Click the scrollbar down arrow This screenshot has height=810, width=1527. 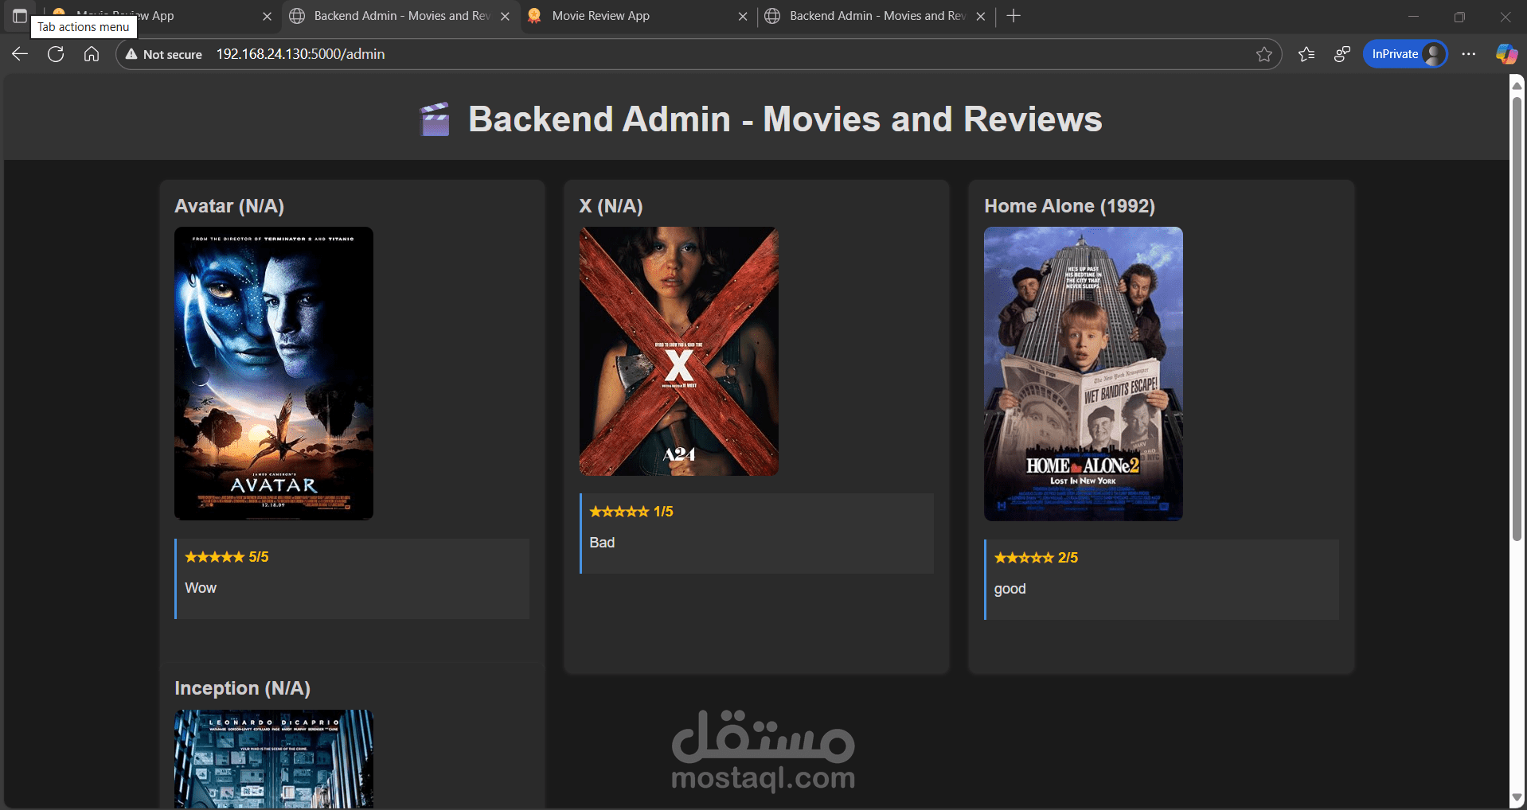[x=1517, y=798]
